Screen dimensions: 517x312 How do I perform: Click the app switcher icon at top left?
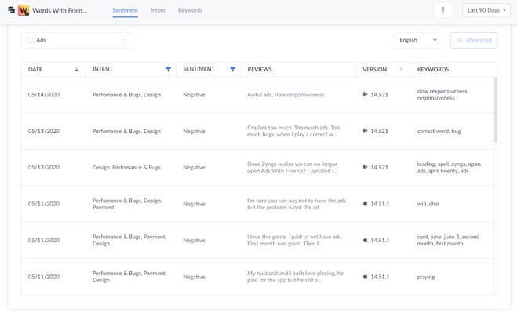click(12, 10)
